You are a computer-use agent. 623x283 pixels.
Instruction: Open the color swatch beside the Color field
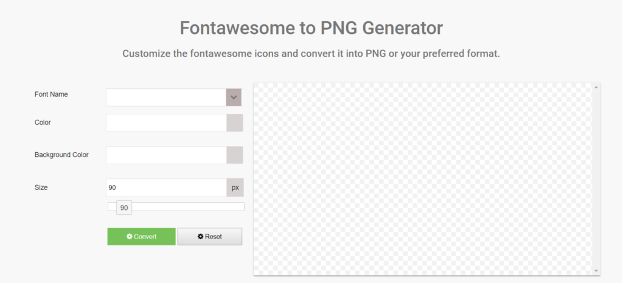(x=234, y=122)
